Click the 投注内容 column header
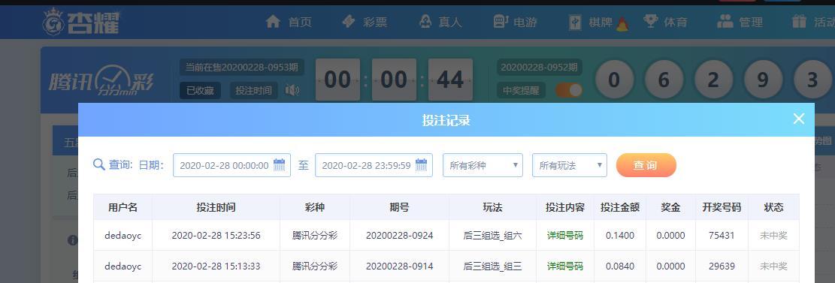The width and height of the screenshot is (835, 283). point(565,207)
